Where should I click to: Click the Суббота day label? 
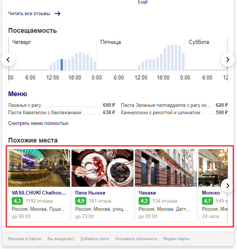point(199,42)
